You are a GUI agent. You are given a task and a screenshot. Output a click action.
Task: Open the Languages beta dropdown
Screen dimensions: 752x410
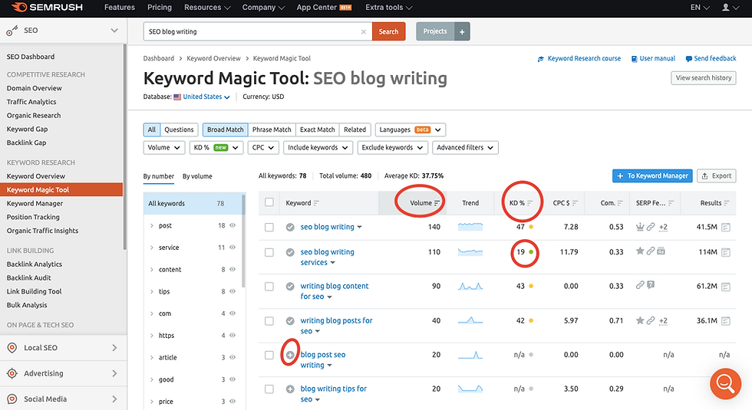411,130
